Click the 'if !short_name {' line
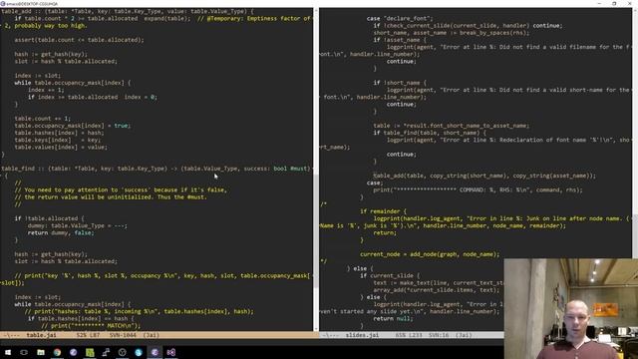The width and height of the screenshot is (638, 359). click(400, 83)
